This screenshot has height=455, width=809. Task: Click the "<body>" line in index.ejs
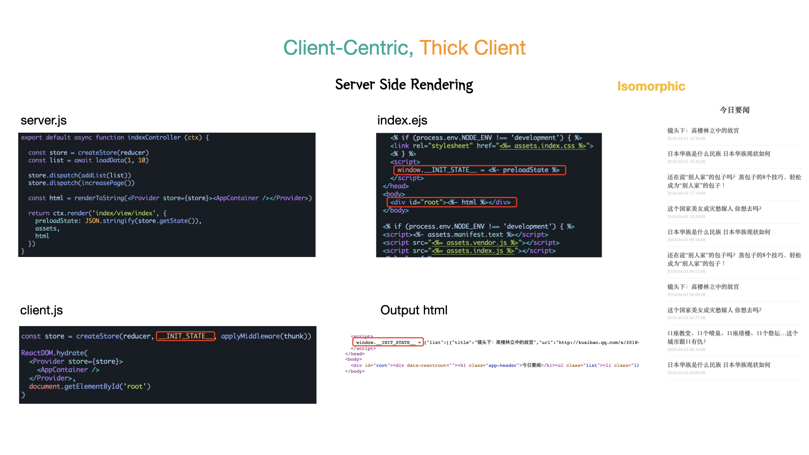pos(394,194)
